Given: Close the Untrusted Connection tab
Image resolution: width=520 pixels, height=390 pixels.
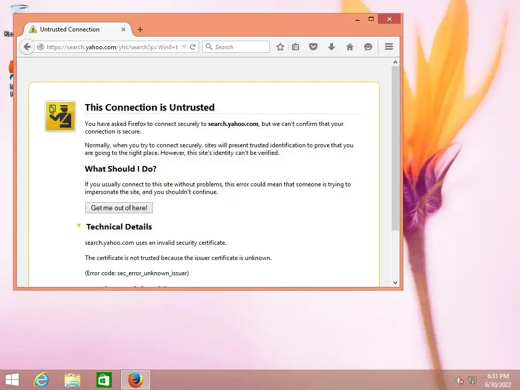Looking at the screenshot, I should [123, 29].
